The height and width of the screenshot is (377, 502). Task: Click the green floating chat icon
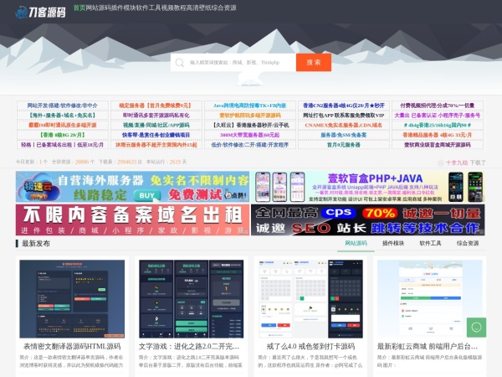[x=475, y=327]
